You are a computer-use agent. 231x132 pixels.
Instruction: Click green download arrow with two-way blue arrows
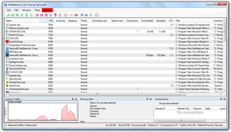[x=13, y=15]
